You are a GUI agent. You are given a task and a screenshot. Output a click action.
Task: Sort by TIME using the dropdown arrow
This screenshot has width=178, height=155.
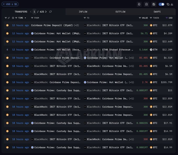click(x=25, y=18)
